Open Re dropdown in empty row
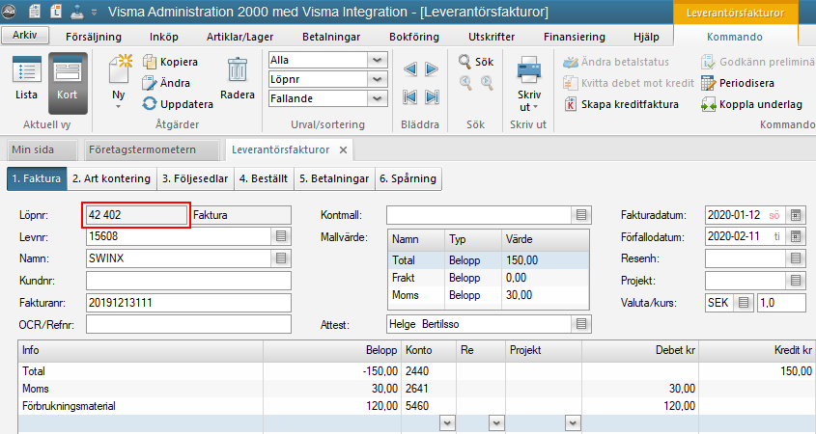Image resolution: width=816 pixels, height=434 pixels. tap(496, 423)
